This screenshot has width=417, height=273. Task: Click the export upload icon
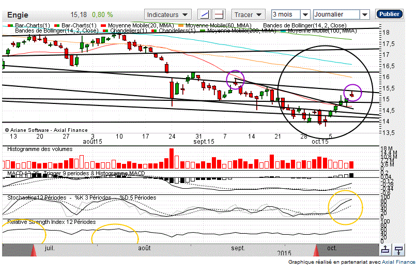pos(385,250)
